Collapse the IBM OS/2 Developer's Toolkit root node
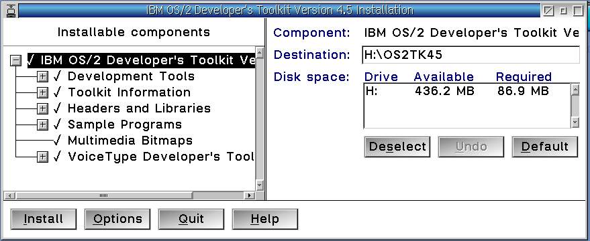The height and width of the screenshot is (241, 590). click(x=16, y=60)
